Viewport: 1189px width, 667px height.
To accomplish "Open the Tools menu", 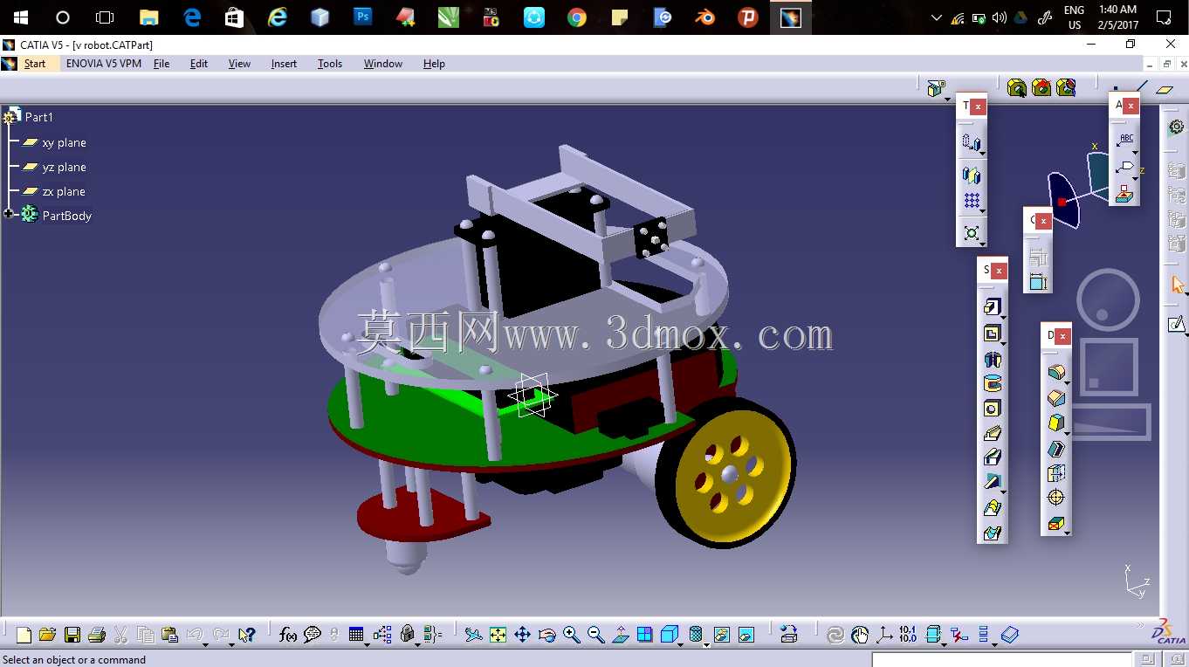I will click(330, 64).
